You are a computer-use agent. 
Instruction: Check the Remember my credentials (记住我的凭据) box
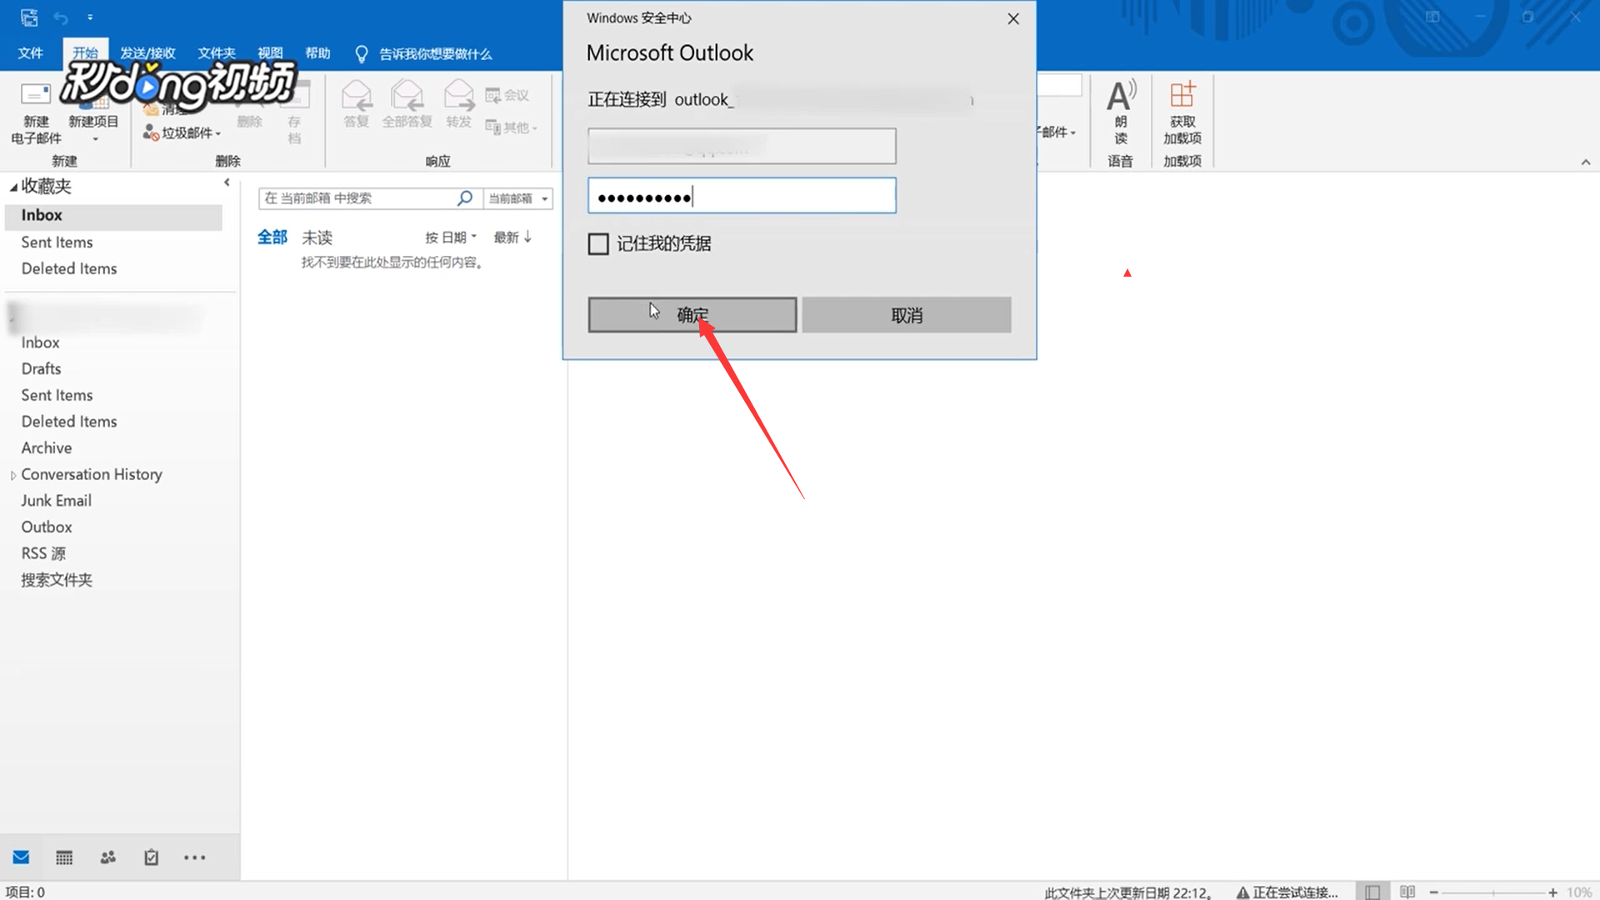(598, 244)
